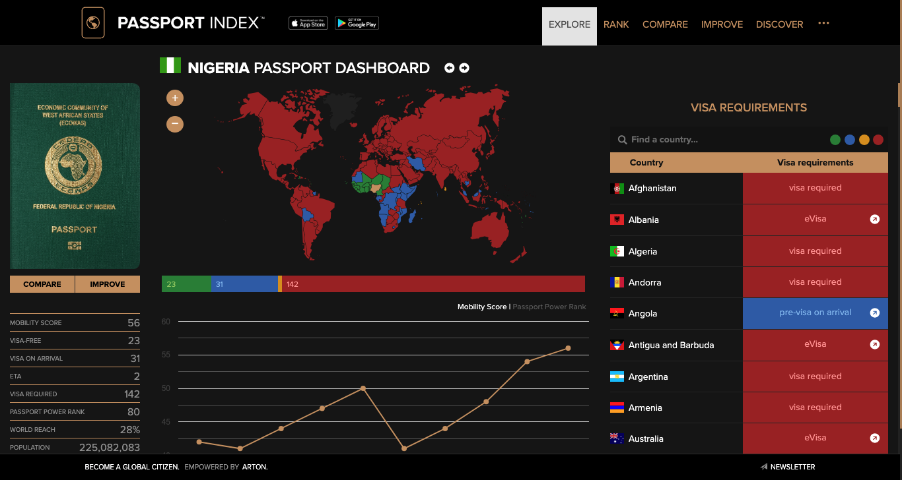Sort by Visa requirements column header
The width and height of the screenshot is (902, 480).
[815, 162]
